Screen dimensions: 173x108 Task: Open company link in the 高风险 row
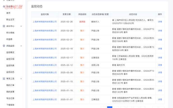(45, 22)
